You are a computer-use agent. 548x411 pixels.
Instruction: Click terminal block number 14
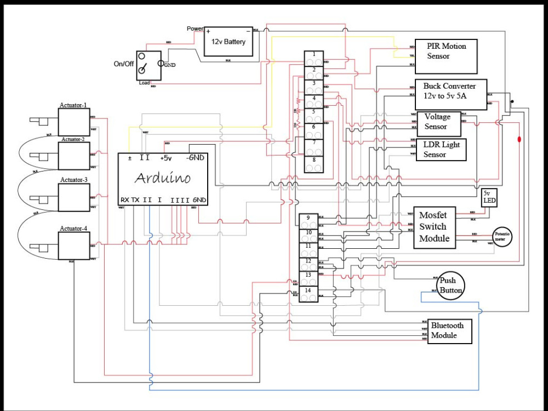[x=309, y=294]
